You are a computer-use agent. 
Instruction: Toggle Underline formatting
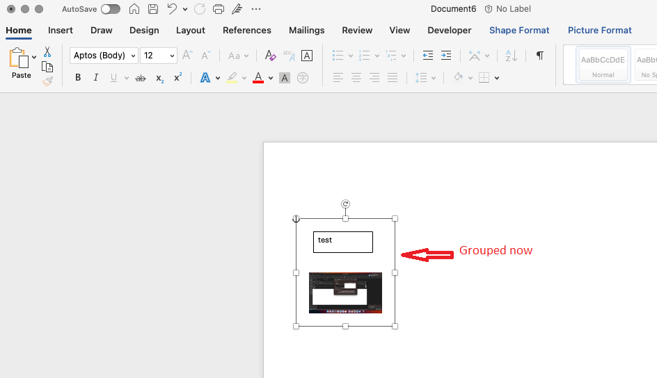(113, 77)
